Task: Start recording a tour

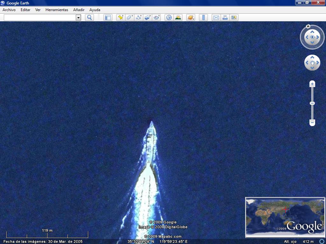Action: pos(156,17)
